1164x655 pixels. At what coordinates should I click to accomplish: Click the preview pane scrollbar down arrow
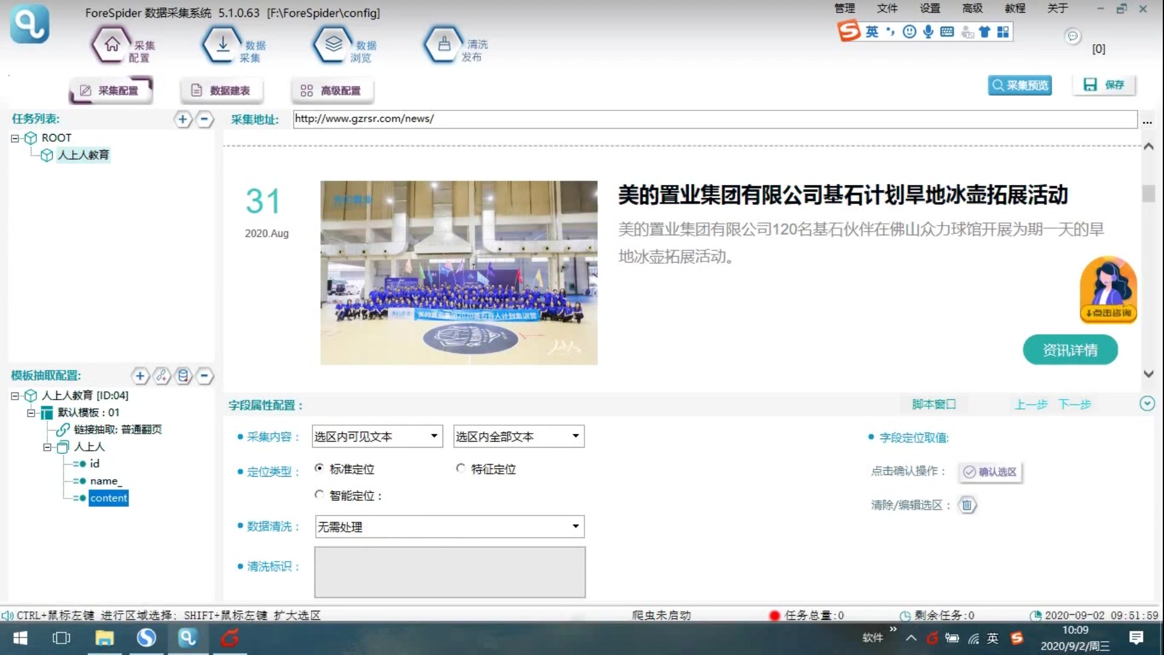[x=1148, y=374]
